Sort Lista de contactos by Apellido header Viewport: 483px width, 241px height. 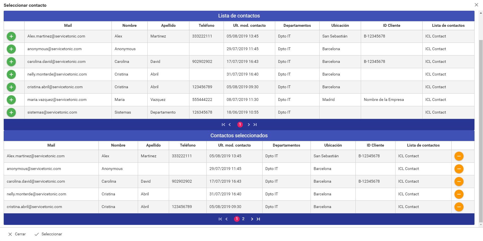[x=168, y=26]
